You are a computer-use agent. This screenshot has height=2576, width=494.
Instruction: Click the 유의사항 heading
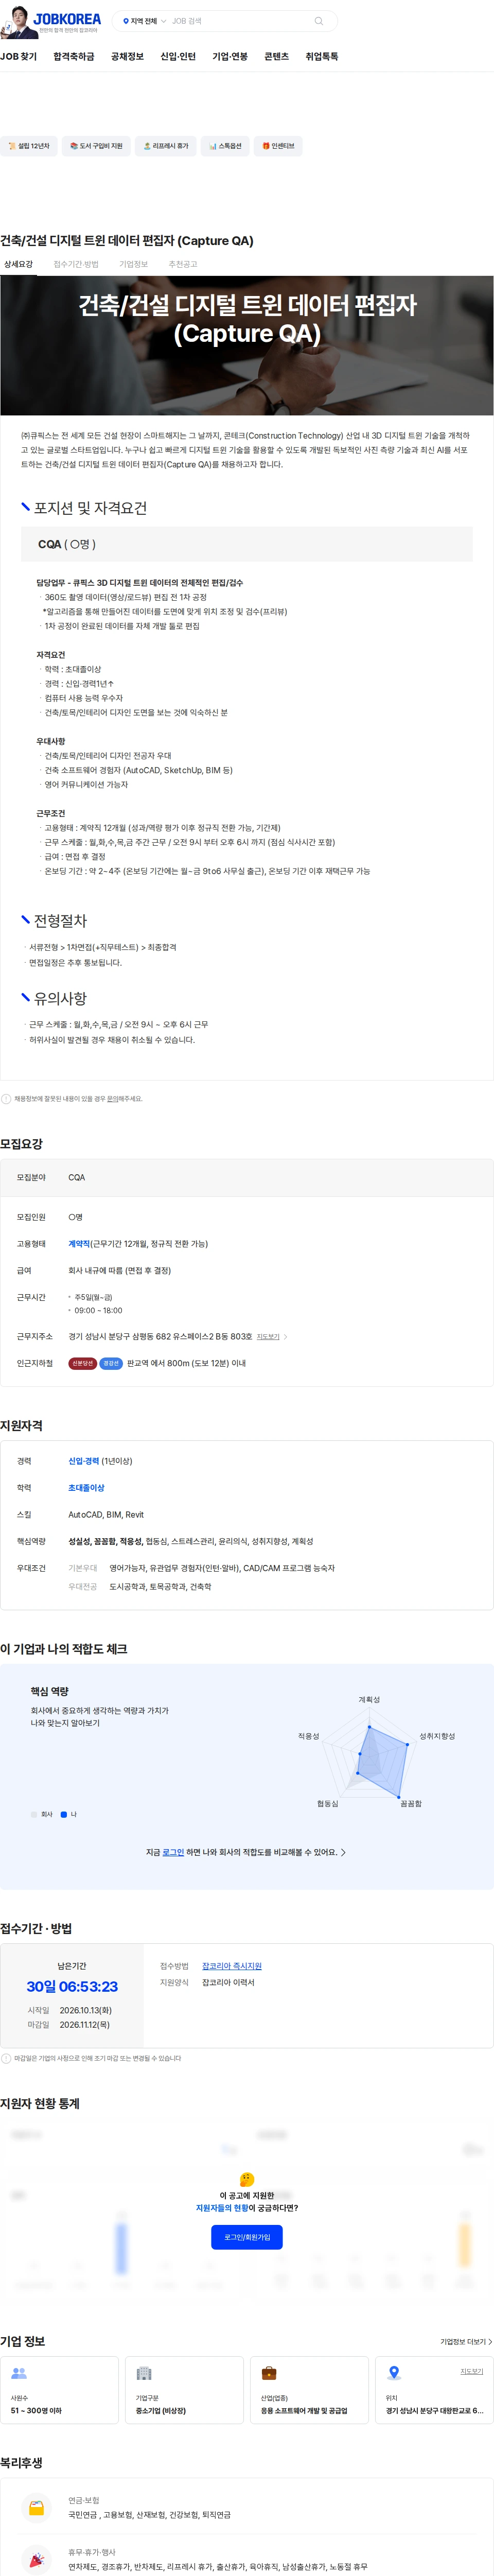pos(60,998)
